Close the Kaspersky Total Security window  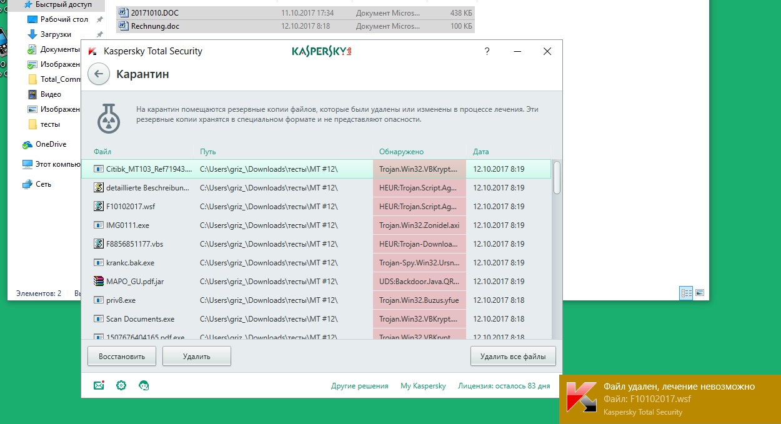[547, 51]
